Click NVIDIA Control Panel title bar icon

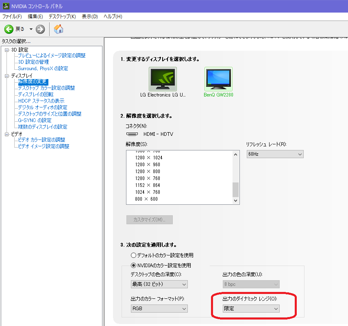(x=5, y=6)
